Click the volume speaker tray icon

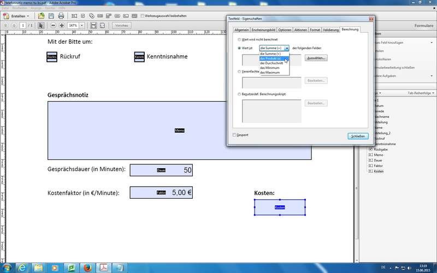[409, 268]
